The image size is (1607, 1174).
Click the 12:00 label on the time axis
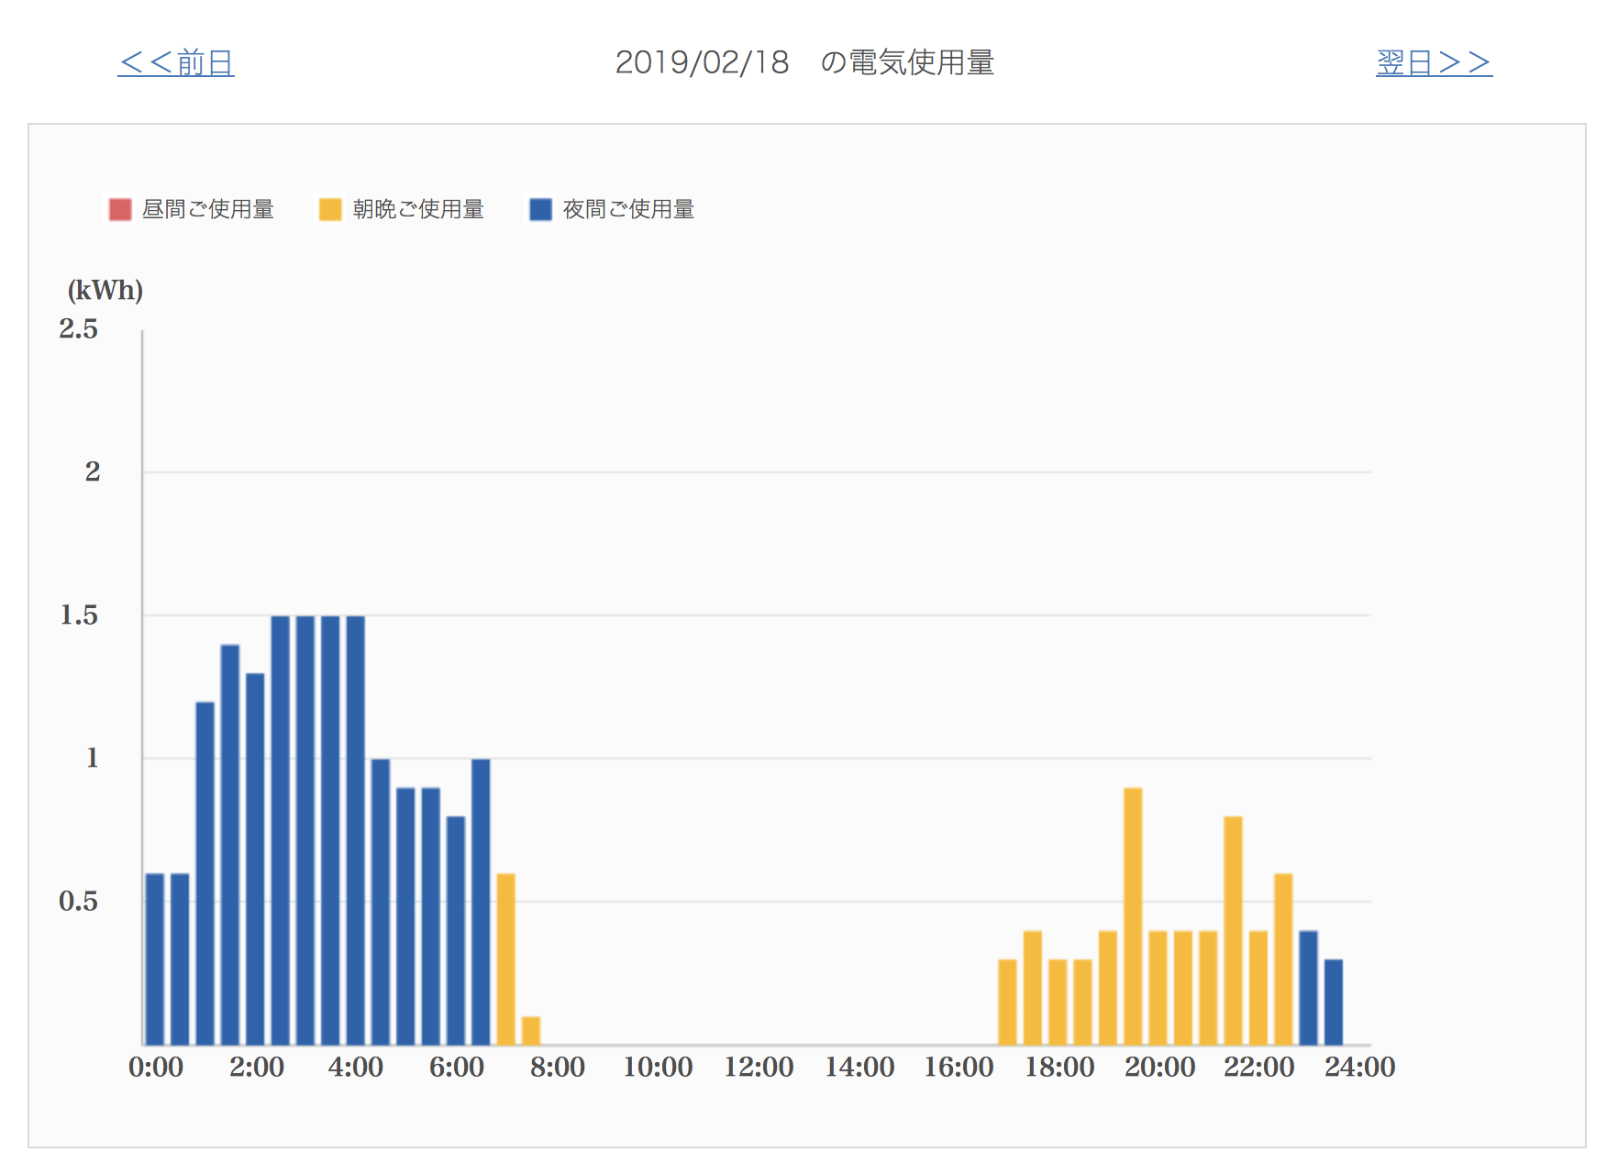(759, 1068)
